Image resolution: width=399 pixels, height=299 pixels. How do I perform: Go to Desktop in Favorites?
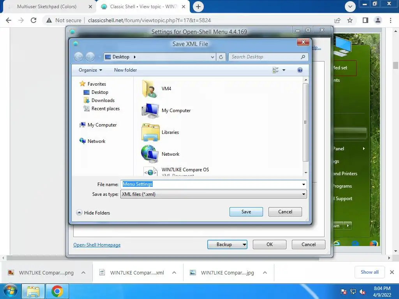tap(96, 92)
